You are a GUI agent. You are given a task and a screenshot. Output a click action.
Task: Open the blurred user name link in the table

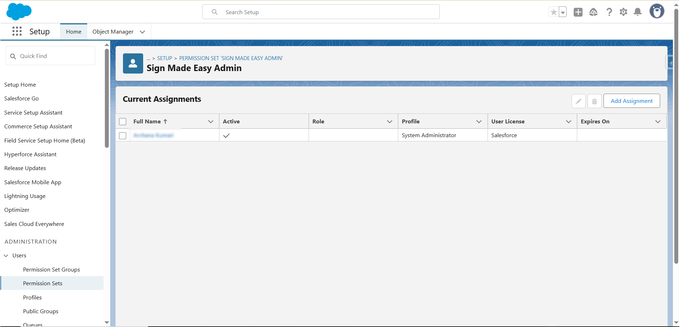(153, 135)
